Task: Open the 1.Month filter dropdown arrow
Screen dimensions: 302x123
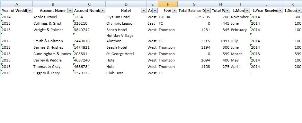Action: [247, 11]
